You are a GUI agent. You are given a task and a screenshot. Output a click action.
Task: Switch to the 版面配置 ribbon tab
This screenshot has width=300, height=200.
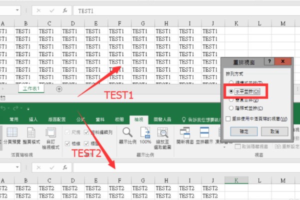56,119
